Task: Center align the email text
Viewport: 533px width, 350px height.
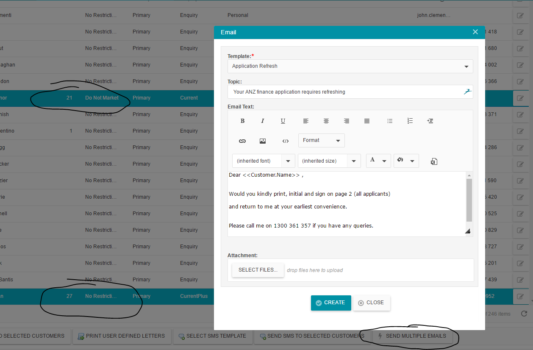Action: (326, 121)
